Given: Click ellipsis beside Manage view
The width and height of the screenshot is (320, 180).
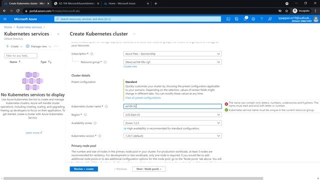Looking at the screenshot, I should pos(56,46).
